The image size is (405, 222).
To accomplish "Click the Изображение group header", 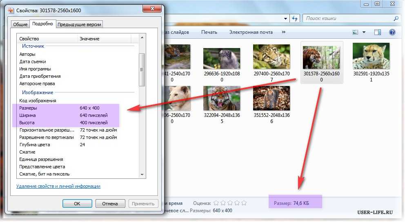I will pyautogui.click(x=38, y=92).
